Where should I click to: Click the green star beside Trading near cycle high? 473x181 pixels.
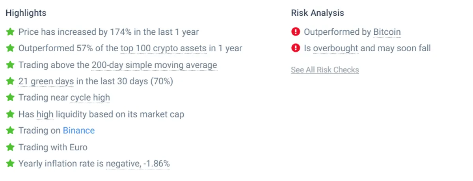point(10,97)
